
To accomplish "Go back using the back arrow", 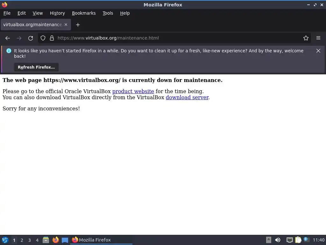I will point(8,38).
